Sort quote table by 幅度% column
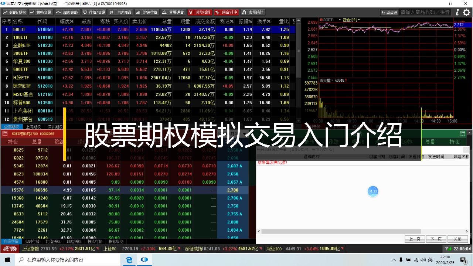Image resolution: width=473 pixels, height=266 pixels. coord(67,21)
